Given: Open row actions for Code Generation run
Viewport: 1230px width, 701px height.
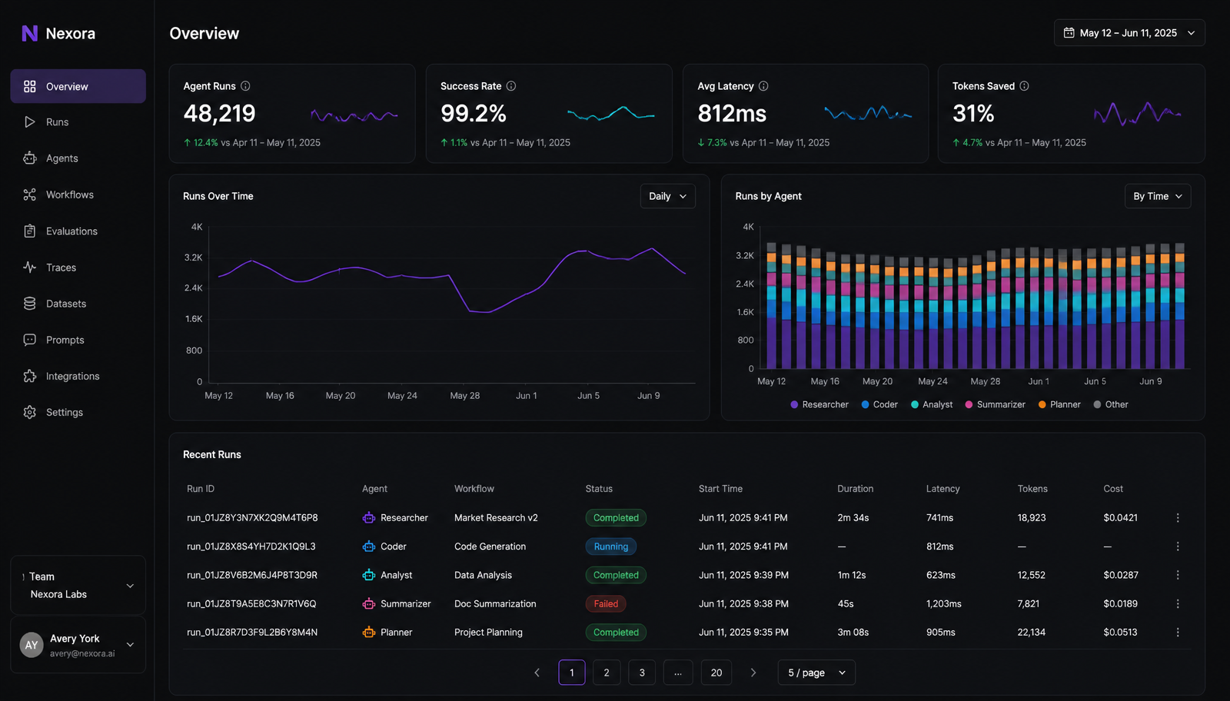Looking at the screenshot, I should (1178, 547).
